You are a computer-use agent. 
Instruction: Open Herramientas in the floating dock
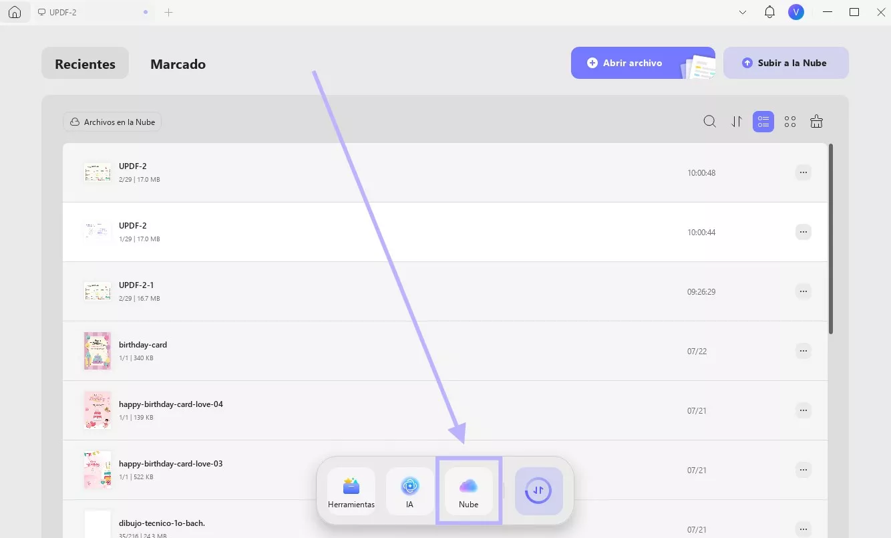[x=351, y=491]
